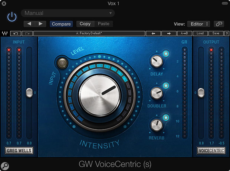This screenshot has width=230, height=171.
Task: Click the Waves redo arrow
Action: 27,33
